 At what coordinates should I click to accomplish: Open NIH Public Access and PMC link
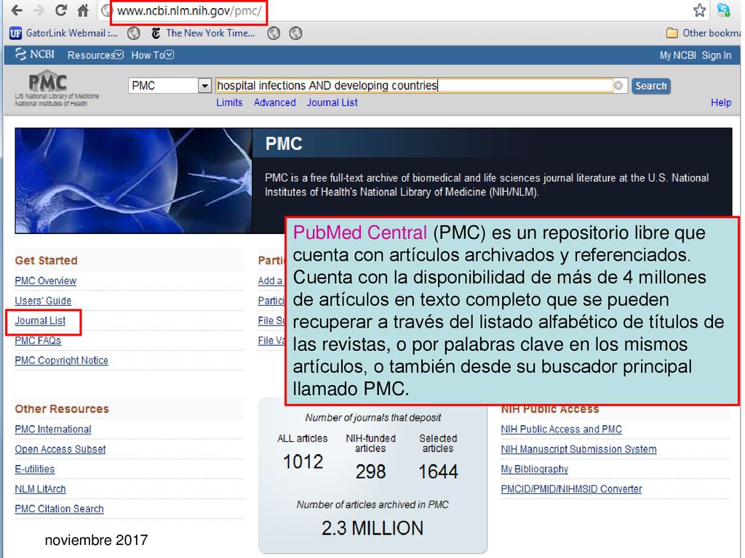561,429
